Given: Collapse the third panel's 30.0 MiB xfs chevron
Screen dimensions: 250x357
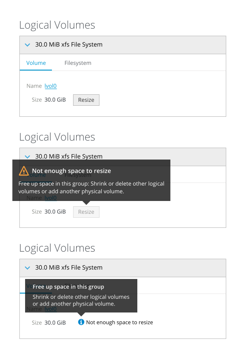Looking at the screenshot, I should tap(27, 268).
